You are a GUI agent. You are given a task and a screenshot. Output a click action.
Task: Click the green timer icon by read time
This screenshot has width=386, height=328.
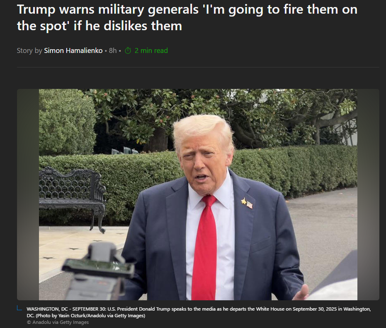pyautogui.click(x=128, y=51)
